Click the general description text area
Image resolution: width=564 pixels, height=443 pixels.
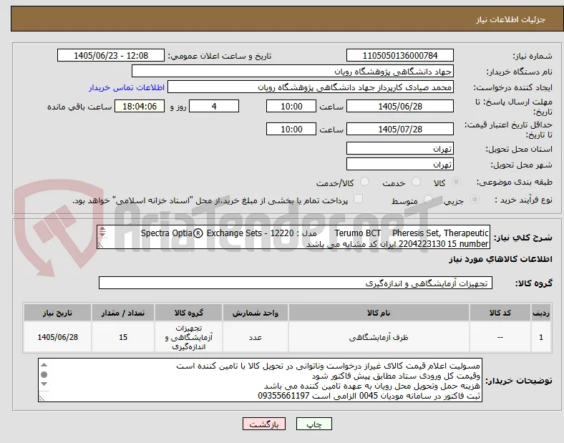[x=293, y=237]
